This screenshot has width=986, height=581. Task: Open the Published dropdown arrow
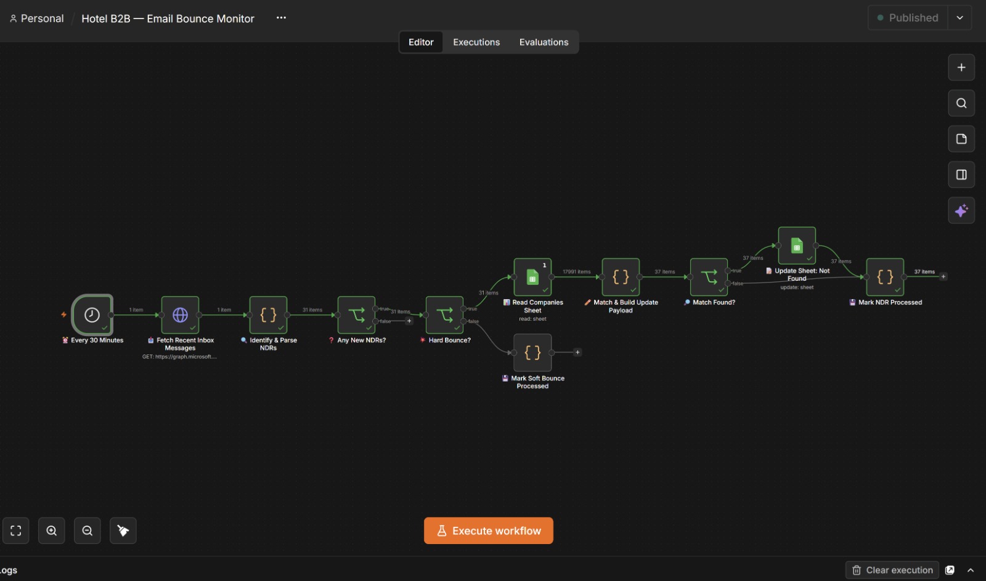960,18
